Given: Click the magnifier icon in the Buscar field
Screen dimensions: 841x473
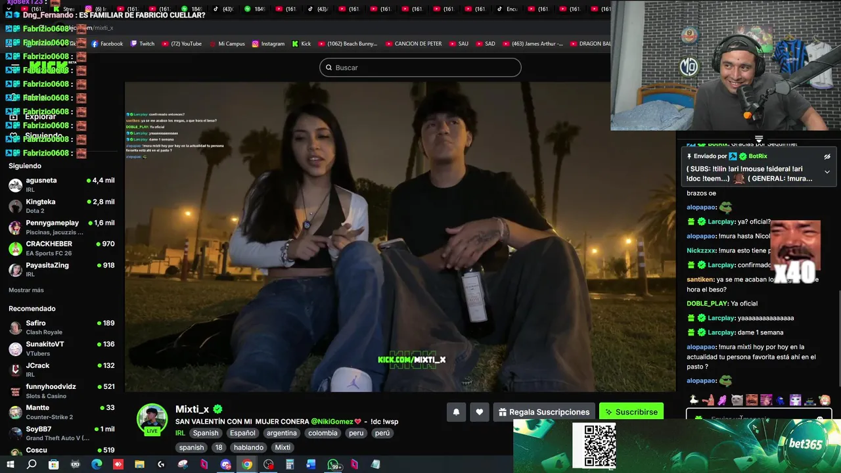Looking at the screenshot, I should tap(329, 68).
